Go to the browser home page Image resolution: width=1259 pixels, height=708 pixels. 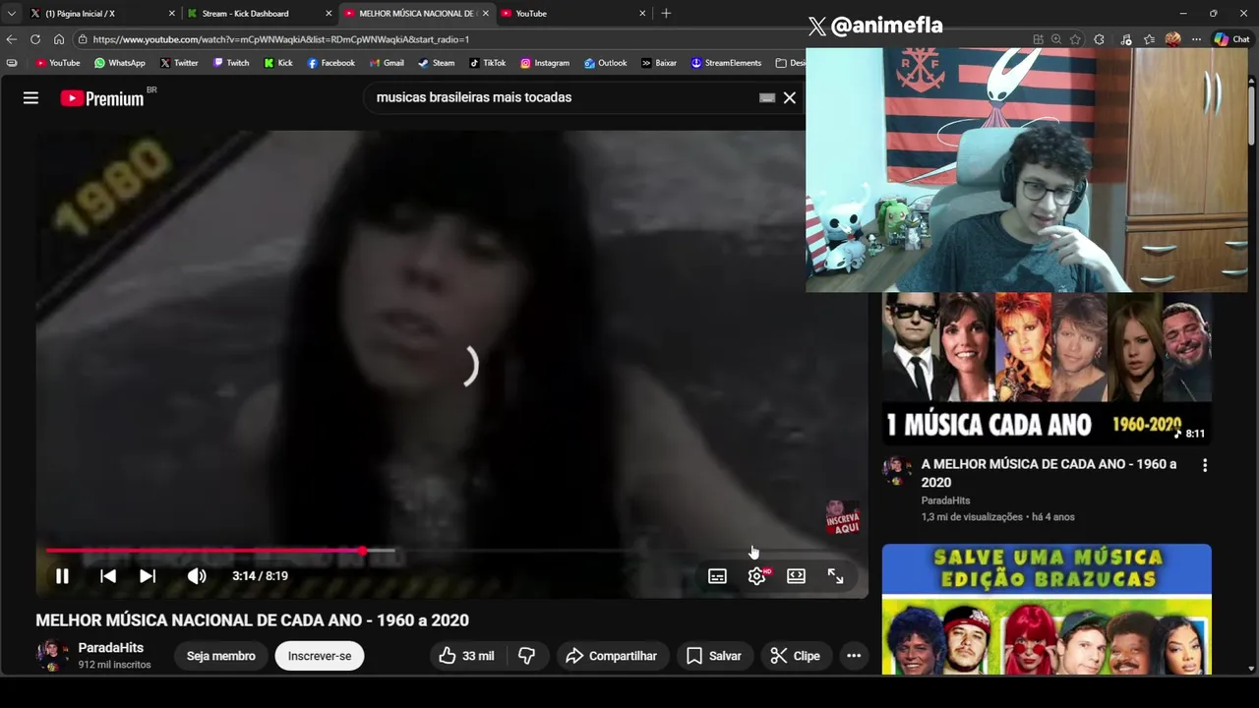click(59, 39)
